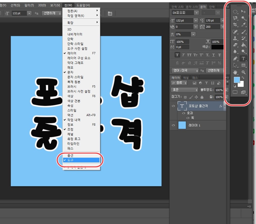The image size is (256, 224).
Task: Select the Paint Bucket tool
Action: click(x=244, y=45)
